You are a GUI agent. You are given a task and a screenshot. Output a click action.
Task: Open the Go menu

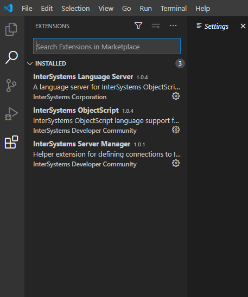pos(126,9)
